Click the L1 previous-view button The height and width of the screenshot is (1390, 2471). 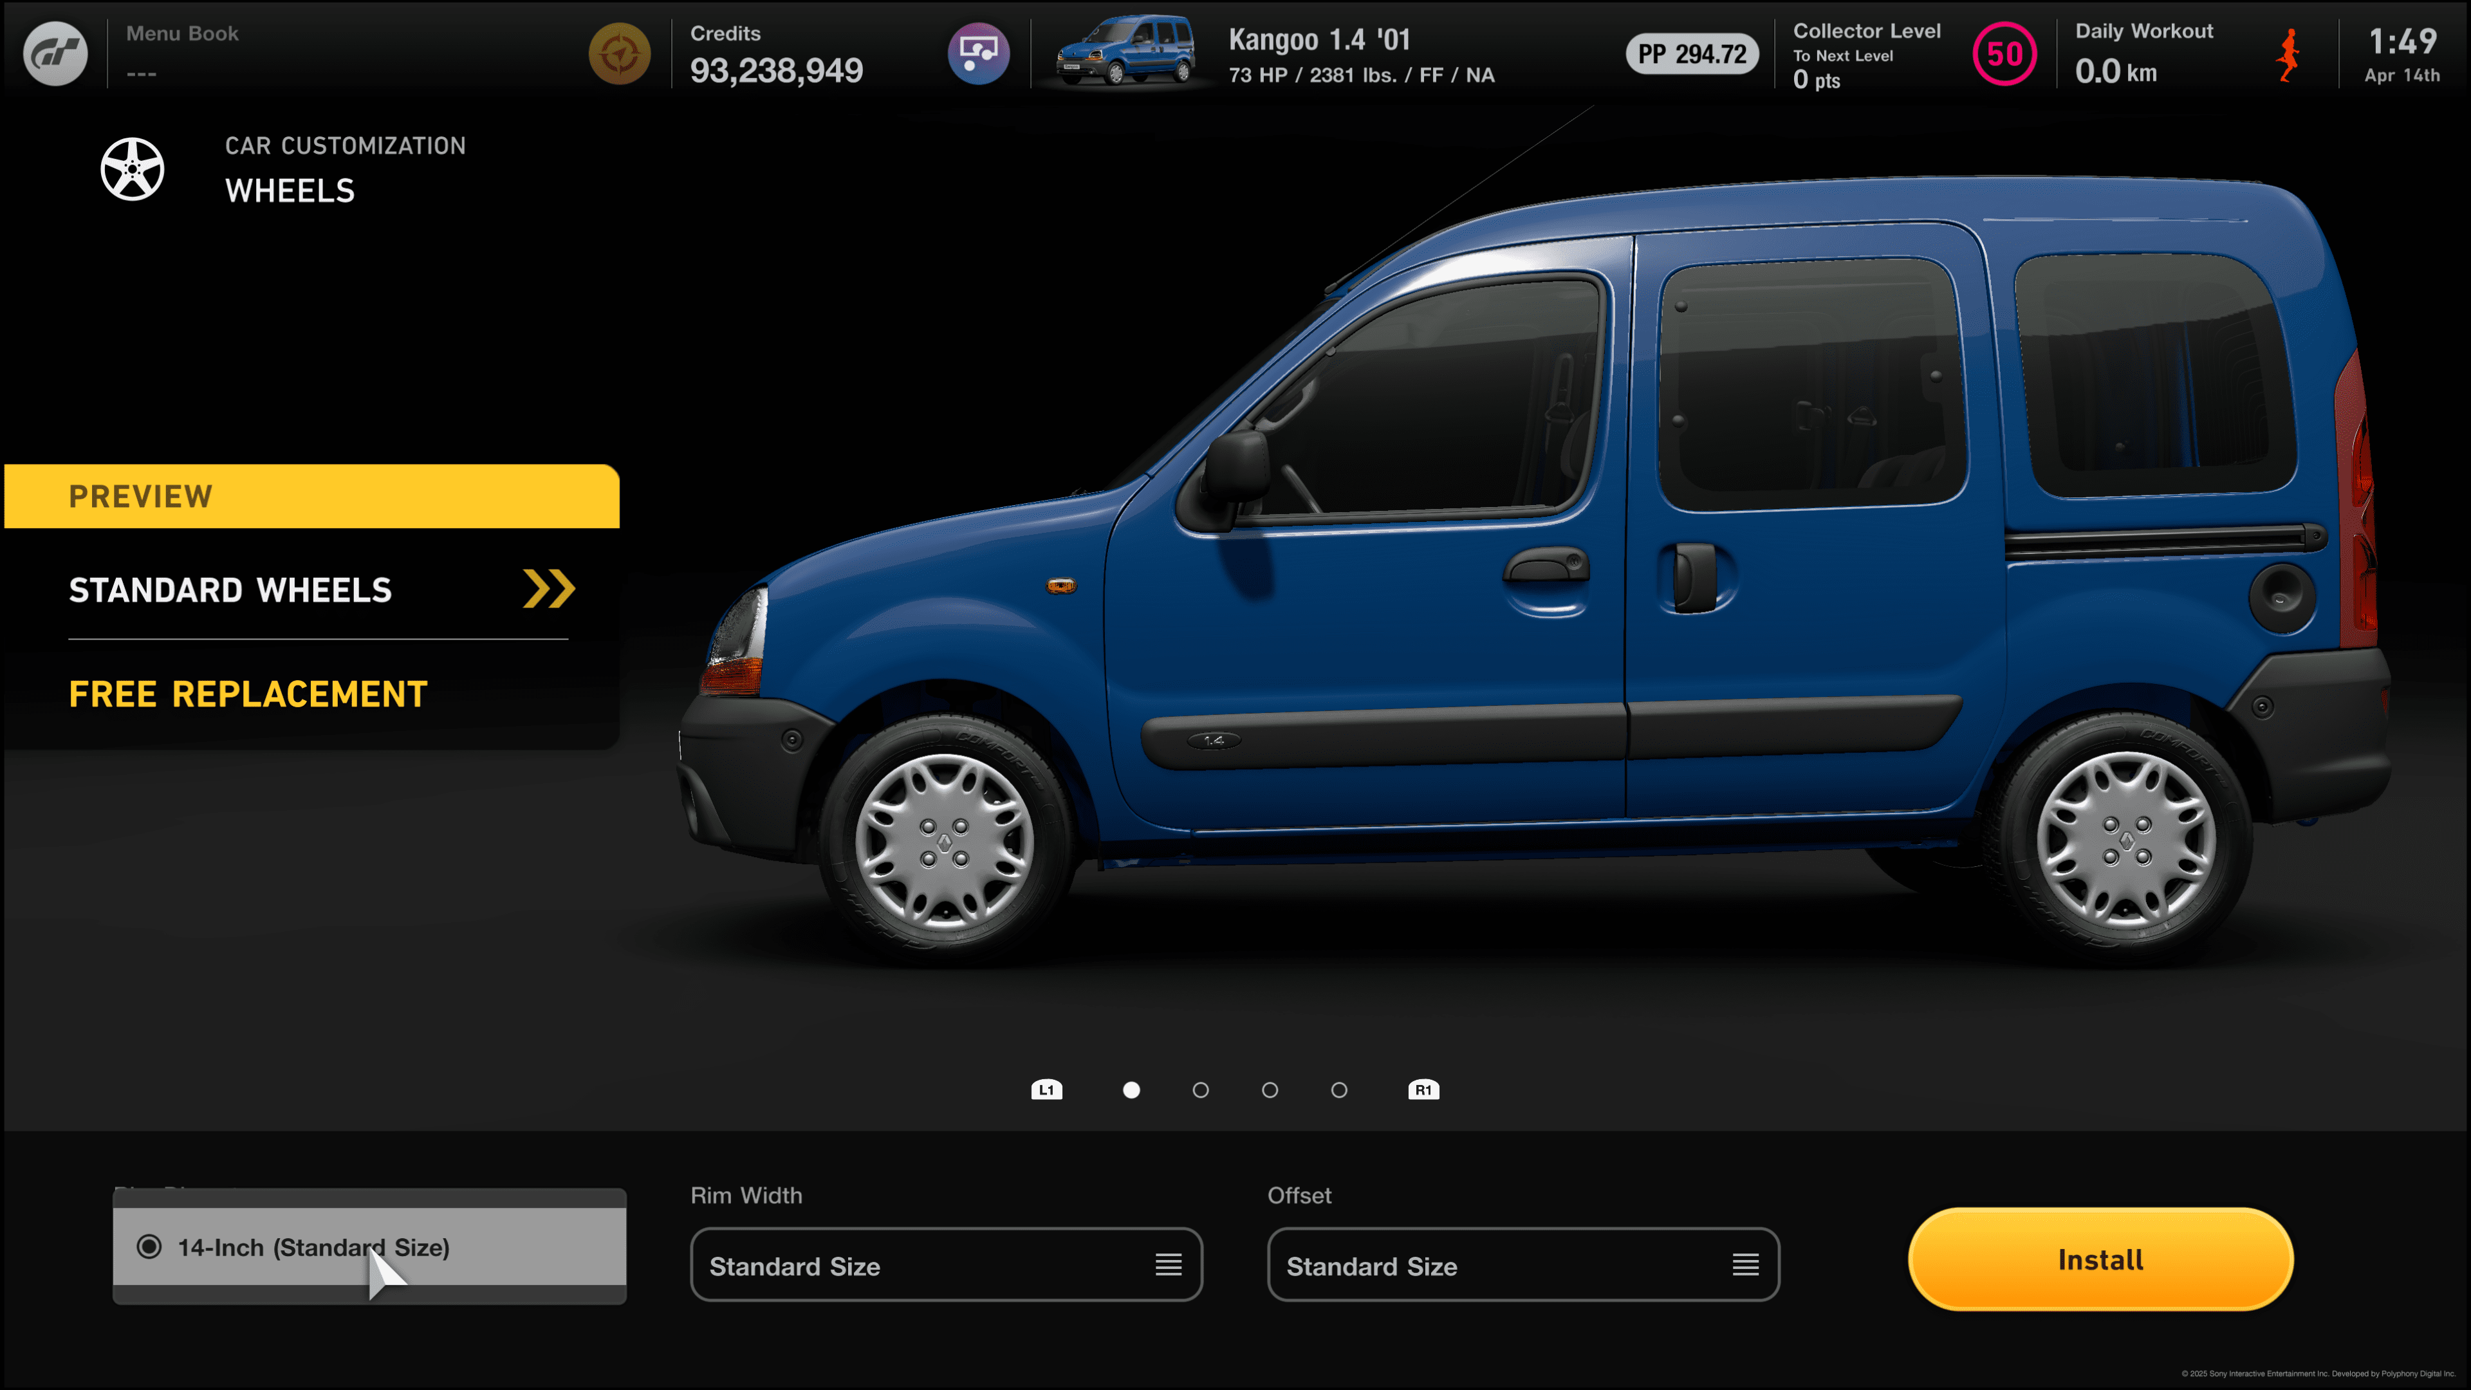click(1046, 1089)
